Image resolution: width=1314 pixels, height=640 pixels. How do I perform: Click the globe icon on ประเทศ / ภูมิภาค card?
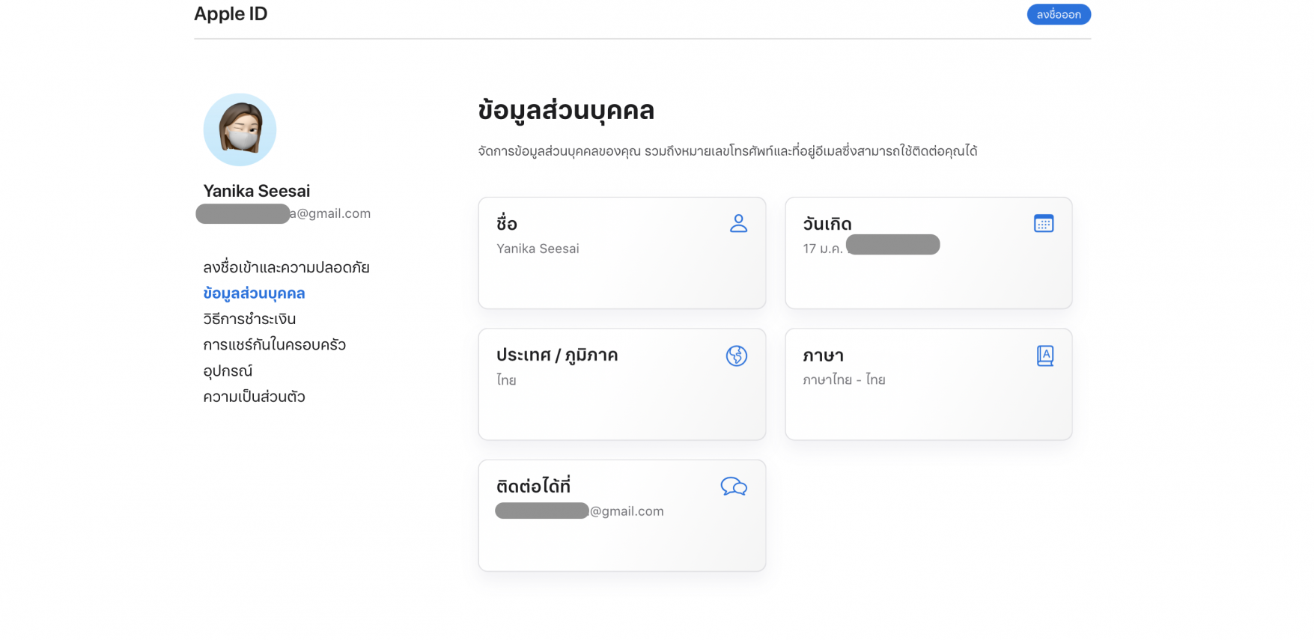pos(736,356)
